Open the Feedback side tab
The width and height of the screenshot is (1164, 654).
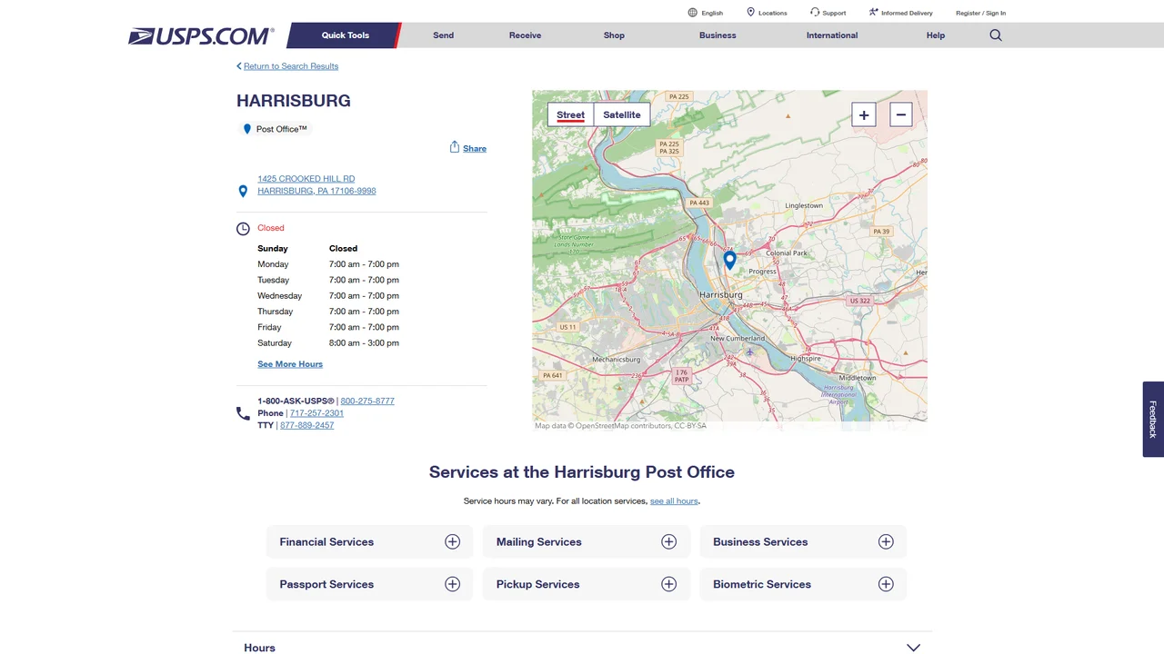coord(1153,419)
